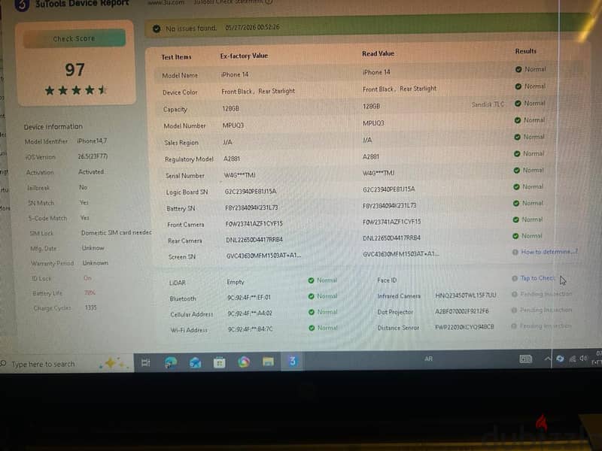Click the network tray icon
The height and width of the screenshot is (451, 602).
573,359
